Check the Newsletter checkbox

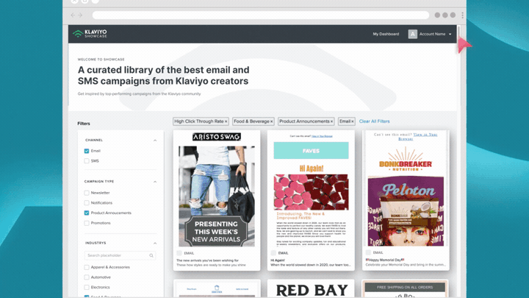pyautogui.click(x=87, y=193)
